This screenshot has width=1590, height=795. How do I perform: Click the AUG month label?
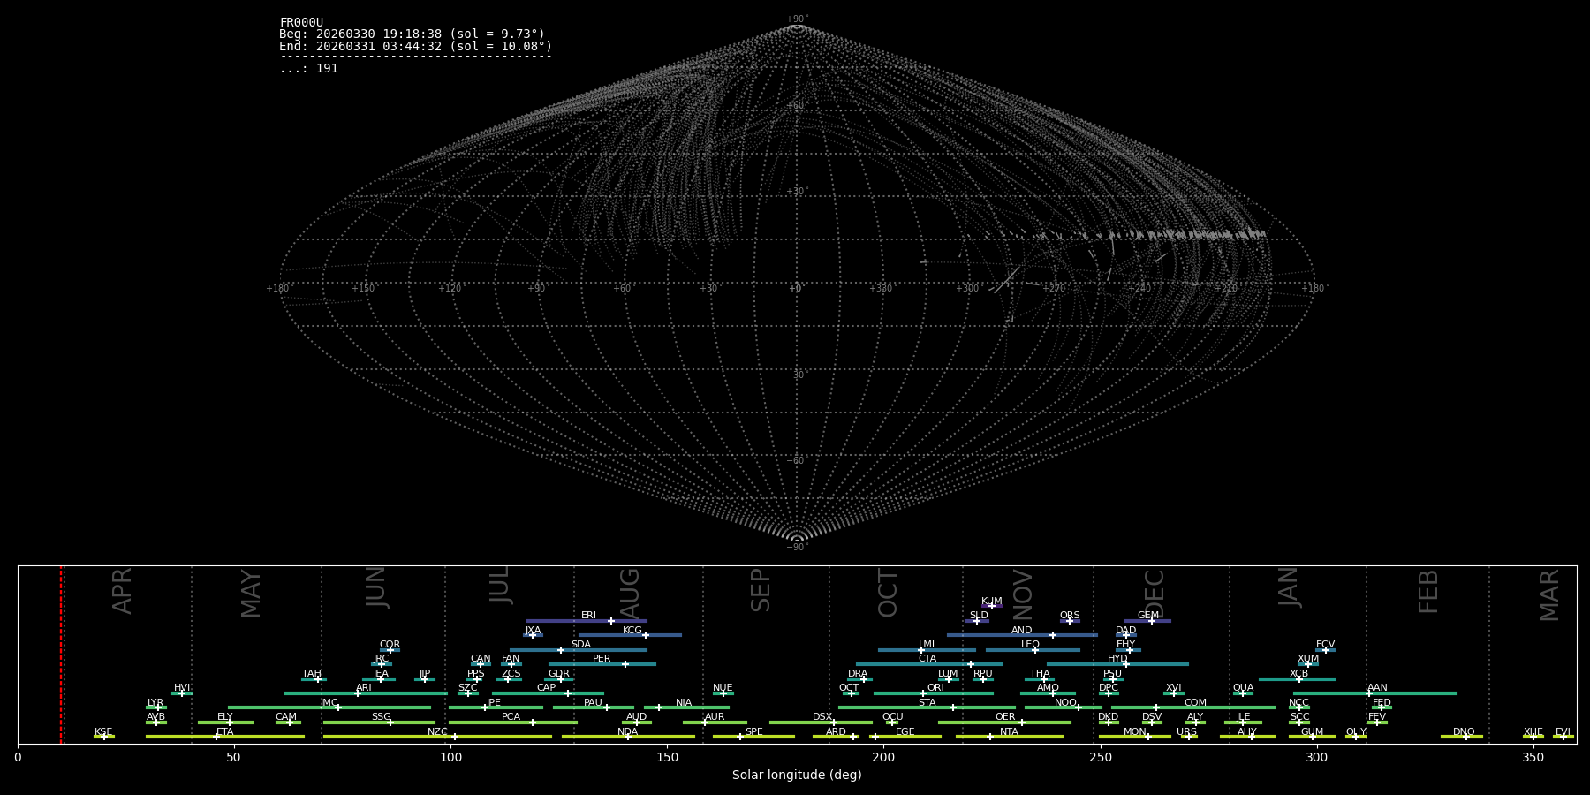coord(630,594)
